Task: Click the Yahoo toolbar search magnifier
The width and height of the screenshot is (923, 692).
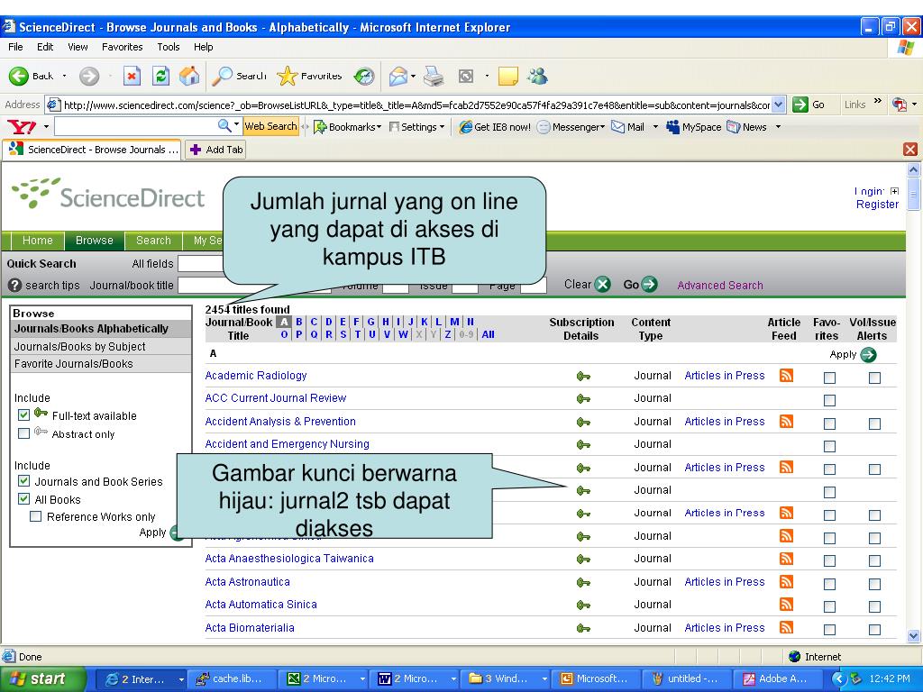Action: pyautogui.click(x=224, y=126)
